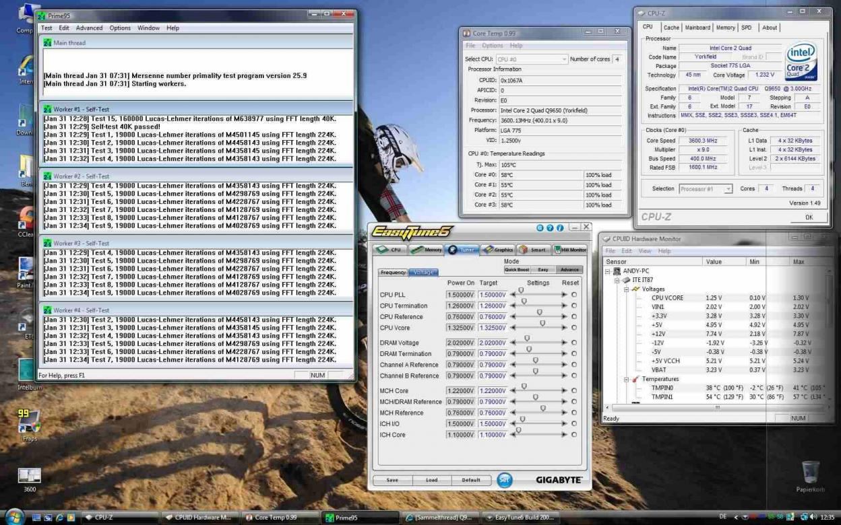Viewport: 841px width, 525px height.
Task: Click the switch windows quick launch icon
Action: 48,518
